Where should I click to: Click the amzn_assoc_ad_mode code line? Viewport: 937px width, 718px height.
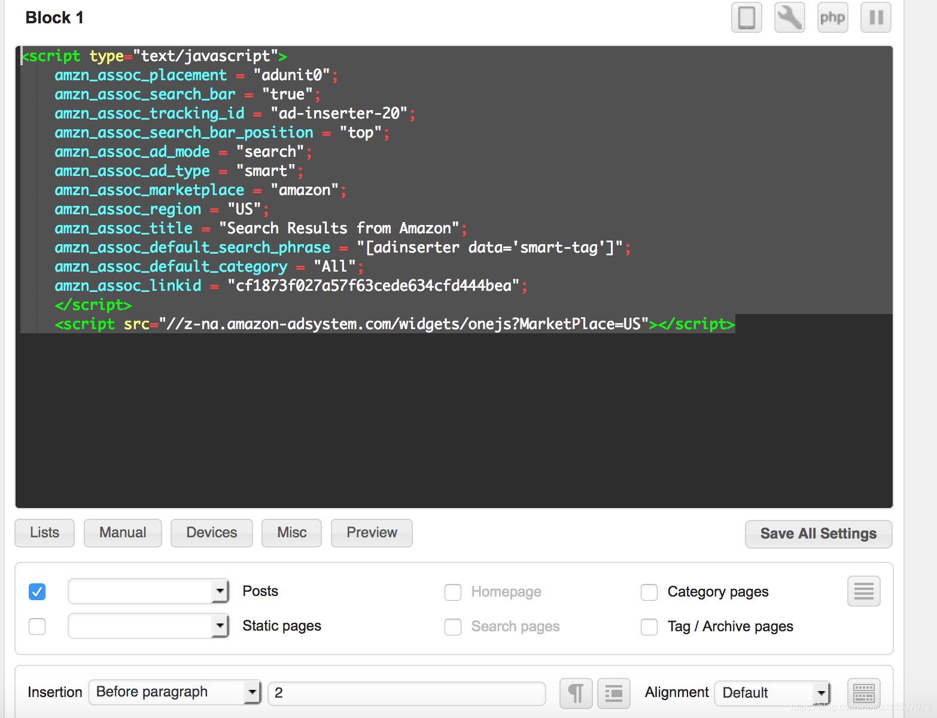pos(183,151)
